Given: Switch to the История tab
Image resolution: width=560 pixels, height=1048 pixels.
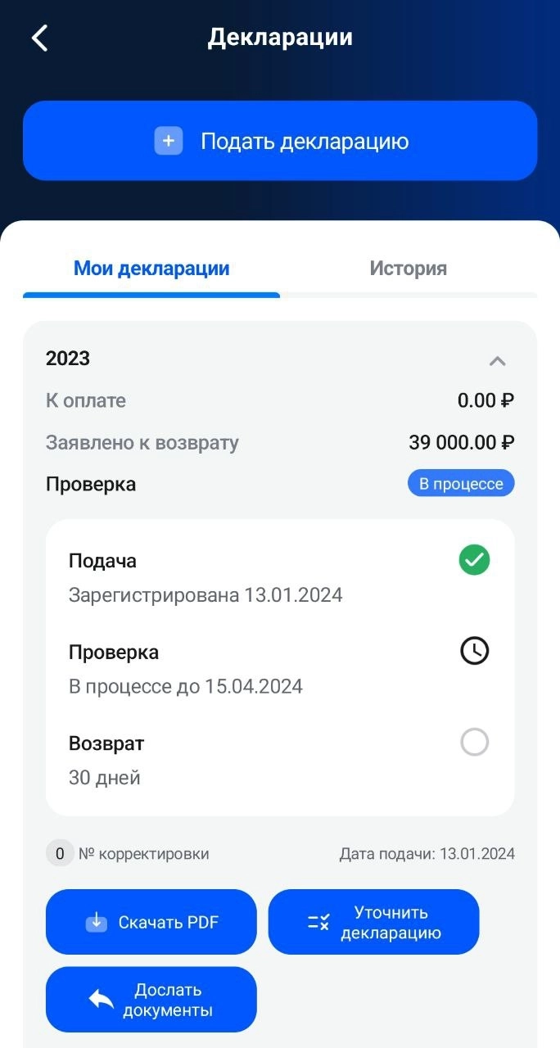Looking at the screenshot, I should 408,268.
